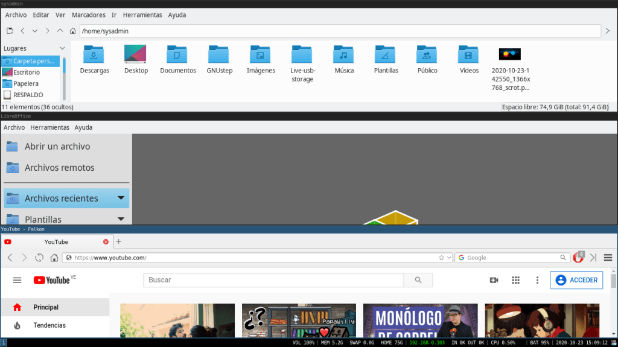Go to parent folder in file manager
This screenshot has width=618, height=347.
tap(60, 31)
